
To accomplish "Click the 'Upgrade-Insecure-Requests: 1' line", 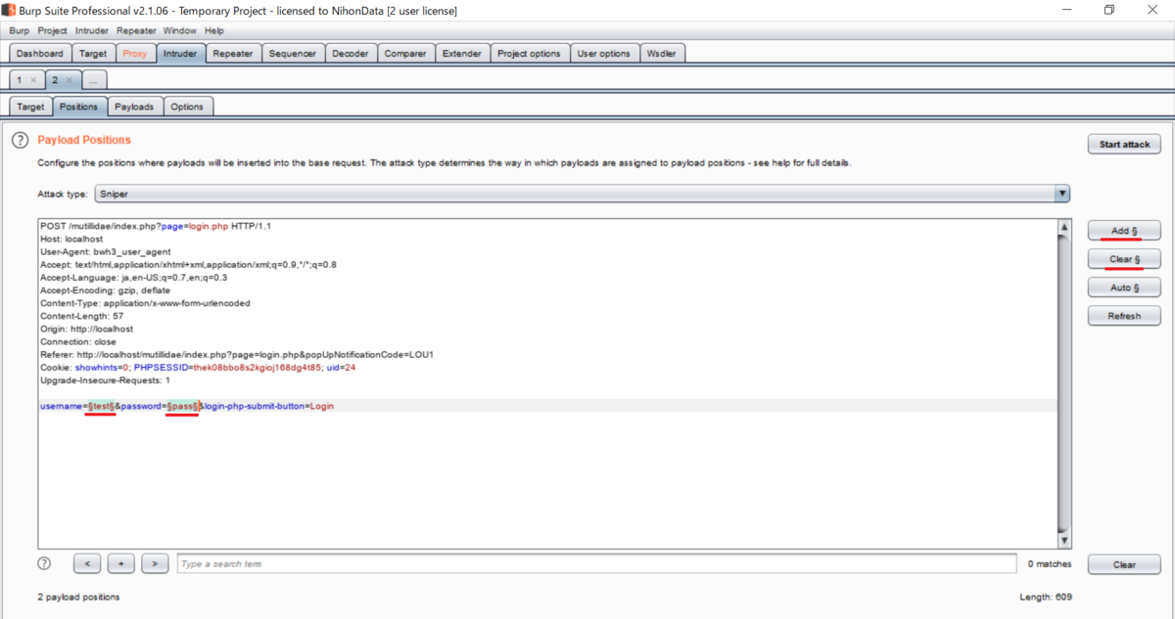I will (105, 380).
